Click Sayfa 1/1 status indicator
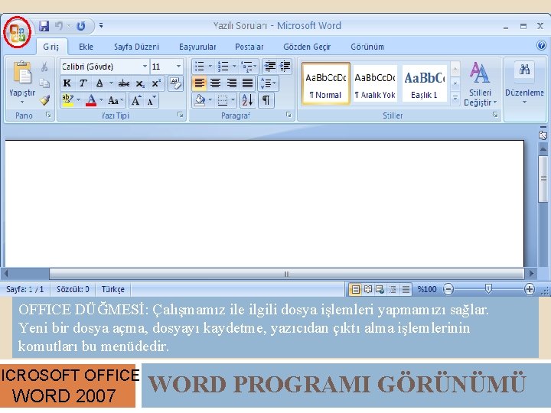Viewport: 551px width, 413px height. point(25,289)
